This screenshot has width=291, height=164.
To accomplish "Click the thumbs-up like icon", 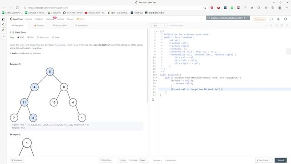I will [x=18, y=37].
